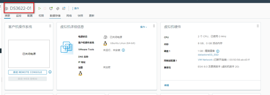270x95 pixels.
Task: Click the drag handle on 虚拟机详细信息 card
Action: [x=154, y=26]
